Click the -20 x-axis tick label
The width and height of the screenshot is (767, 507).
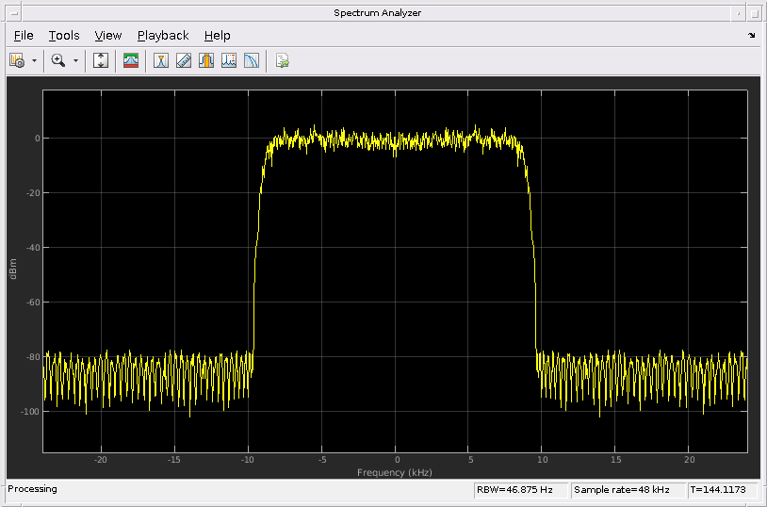[x=100, y=460]
